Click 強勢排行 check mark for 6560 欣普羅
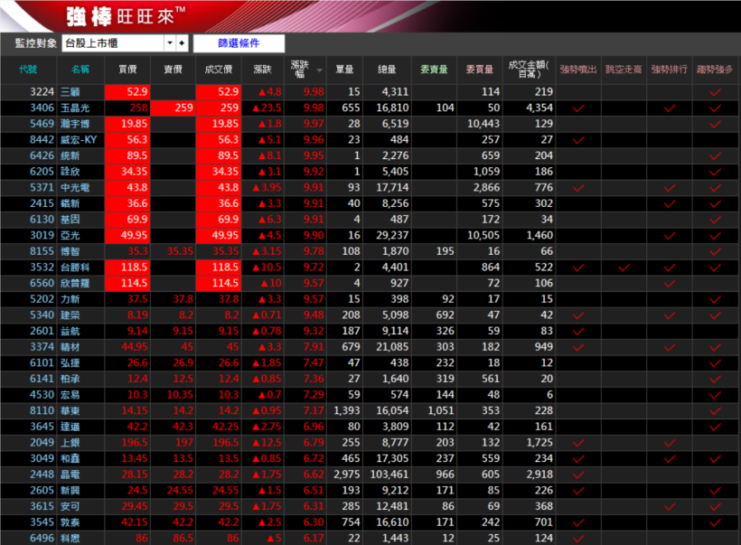This screenshot has width=741, height=545. (x=670, y=284)
